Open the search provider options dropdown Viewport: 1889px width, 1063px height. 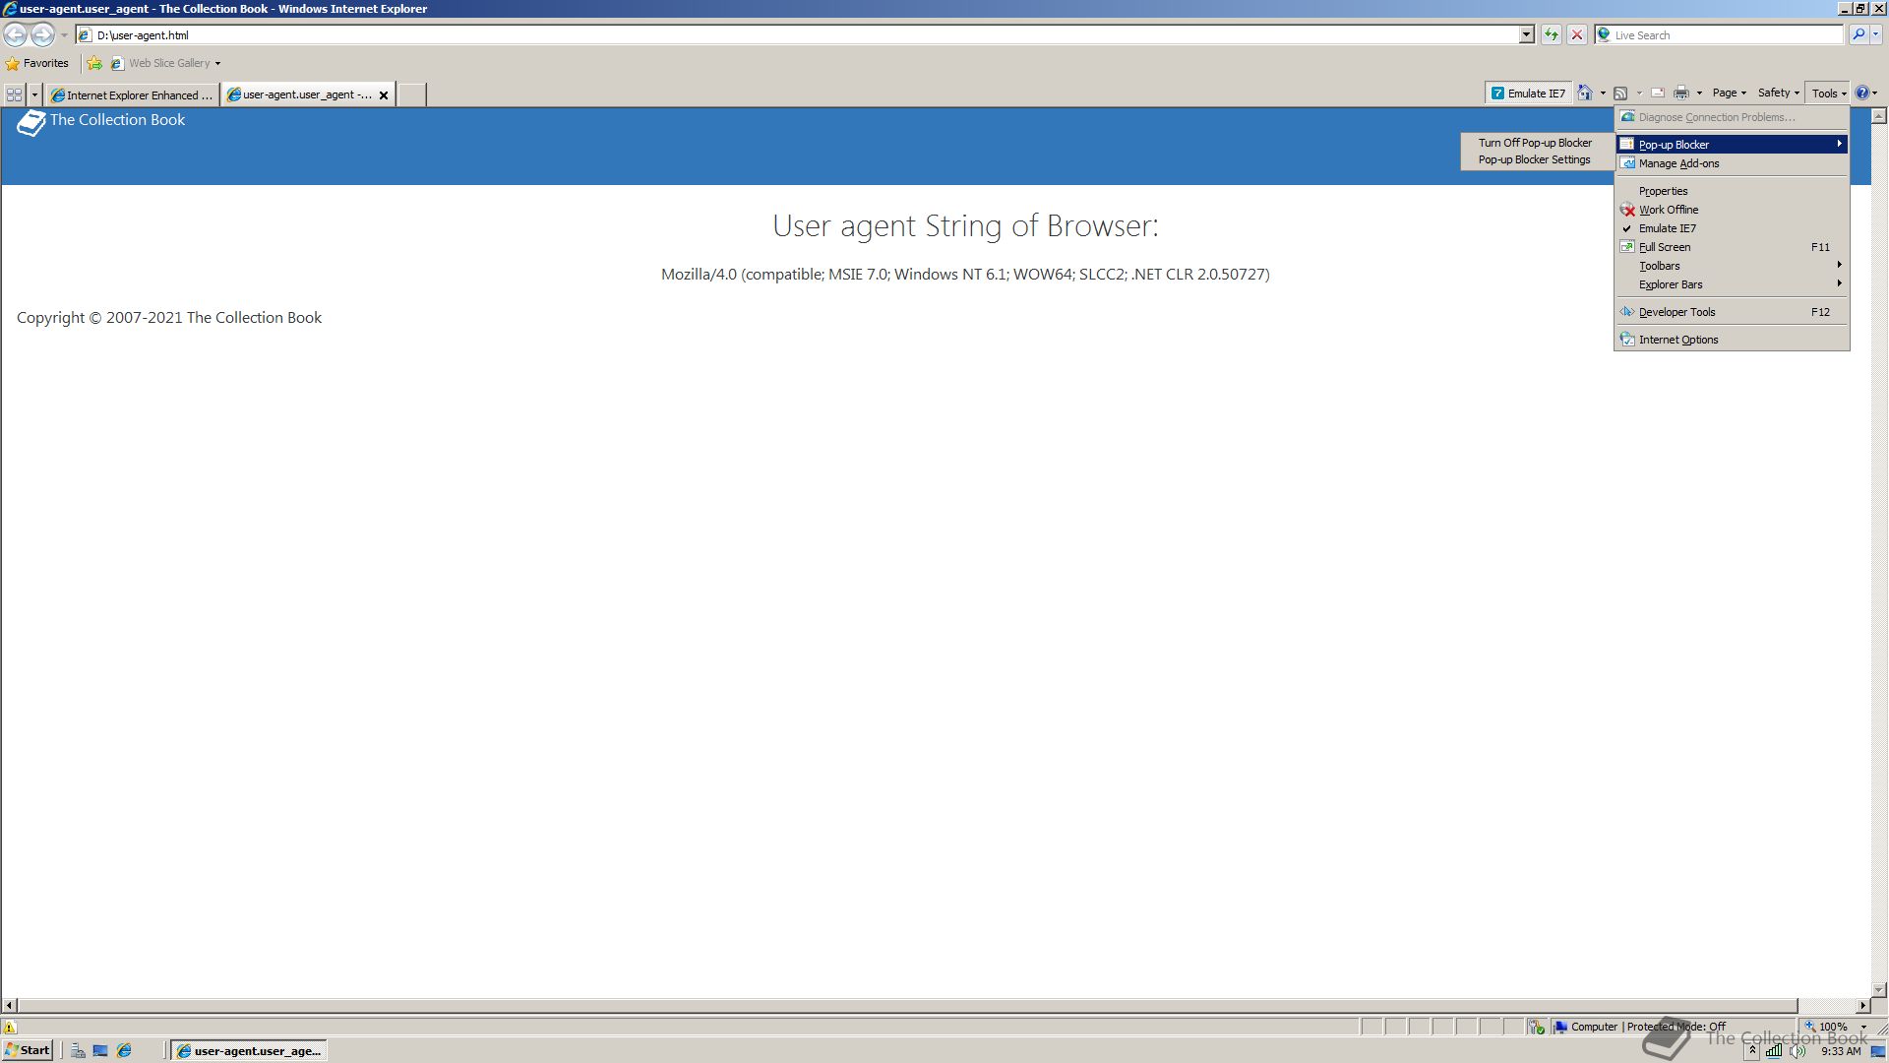[1876, 35]
